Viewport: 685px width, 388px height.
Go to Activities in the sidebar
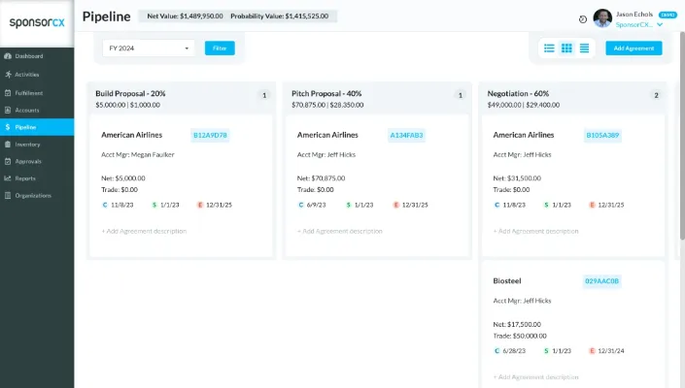27,74
